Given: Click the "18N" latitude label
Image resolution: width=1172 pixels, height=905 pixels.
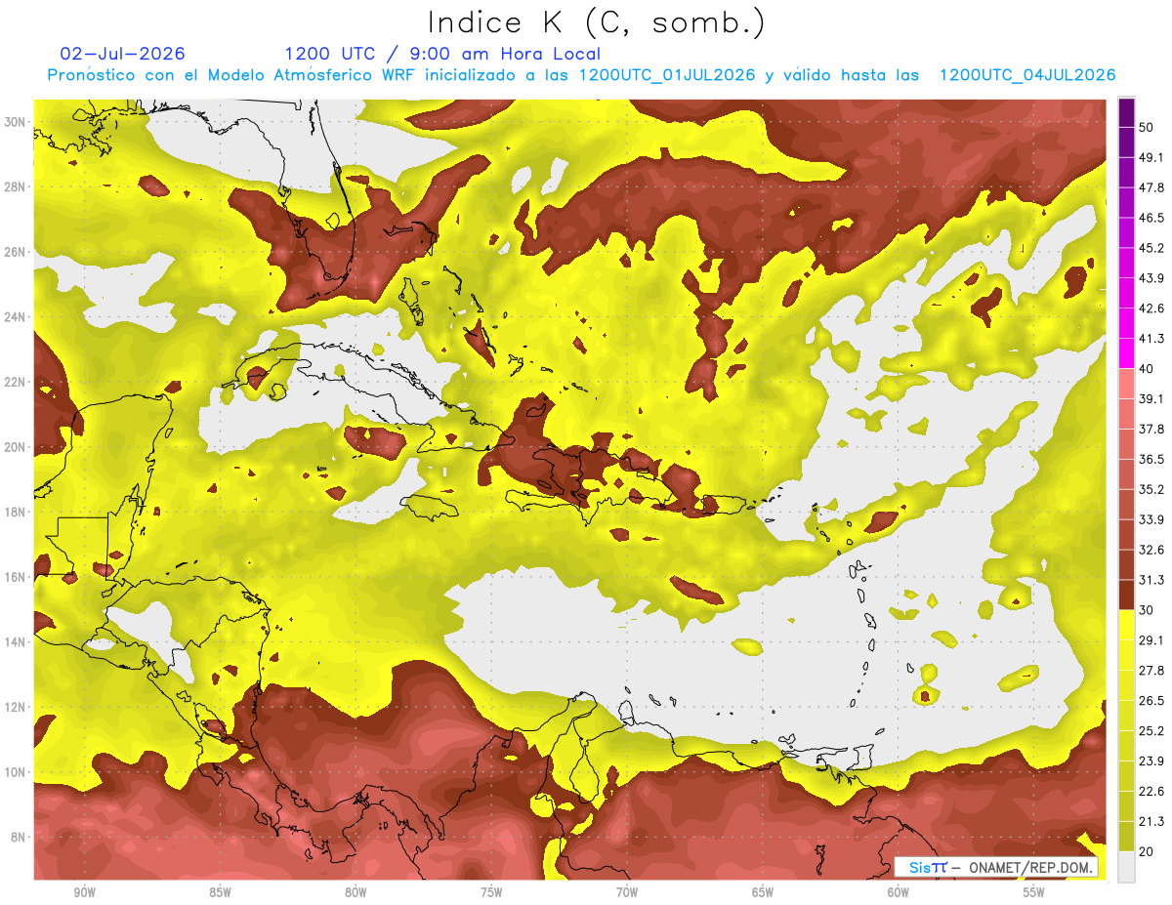Looking at the screenshot, I should (16, 512).
